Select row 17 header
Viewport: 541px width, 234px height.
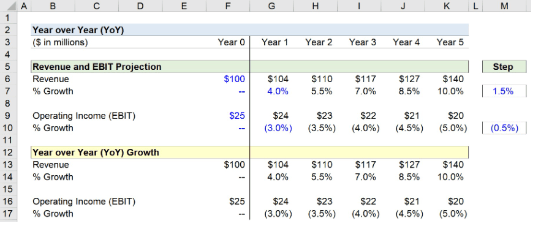9,214
